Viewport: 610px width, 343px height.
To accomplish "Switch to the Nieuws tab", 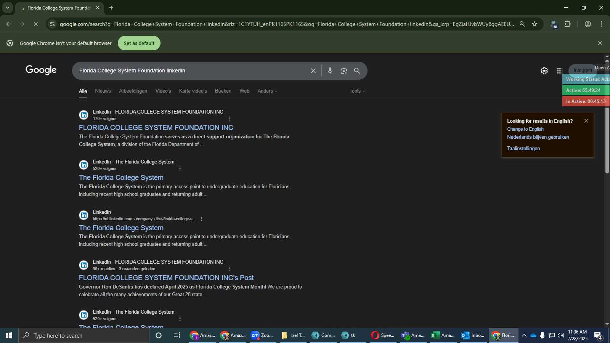I will pyautogui.click(x=103, y=91).
